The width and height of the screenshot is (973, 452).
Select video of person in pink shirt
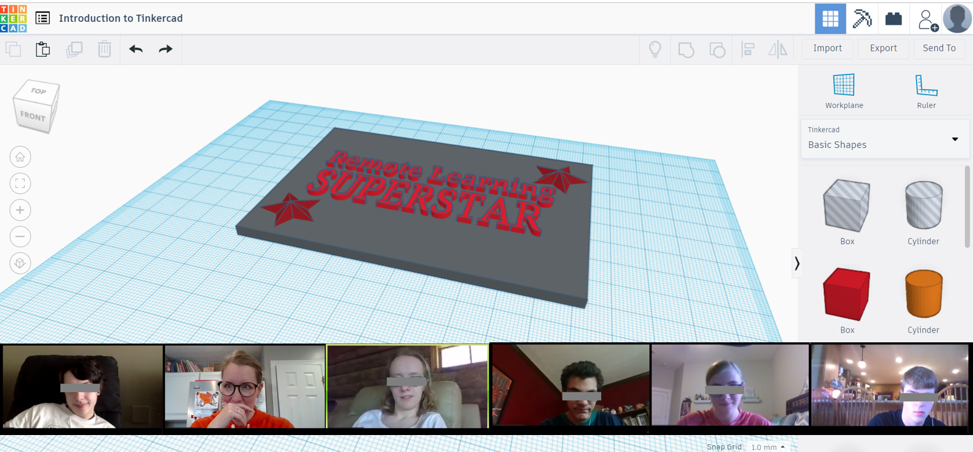coord(730,385)
